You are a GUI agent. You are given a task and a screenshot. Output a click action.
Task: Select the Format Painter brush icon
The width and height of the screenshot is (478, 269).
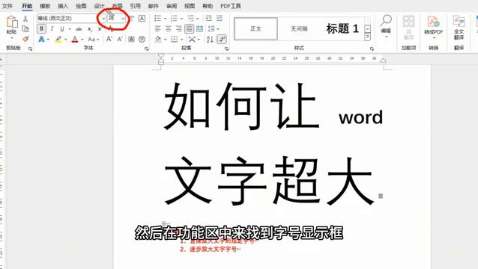coord(25,39)
